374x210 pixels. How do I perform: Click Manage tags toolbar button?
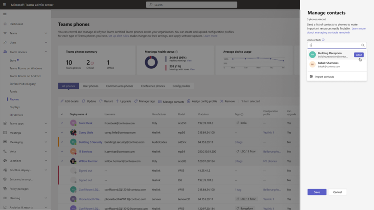click(x=144, y=101)
